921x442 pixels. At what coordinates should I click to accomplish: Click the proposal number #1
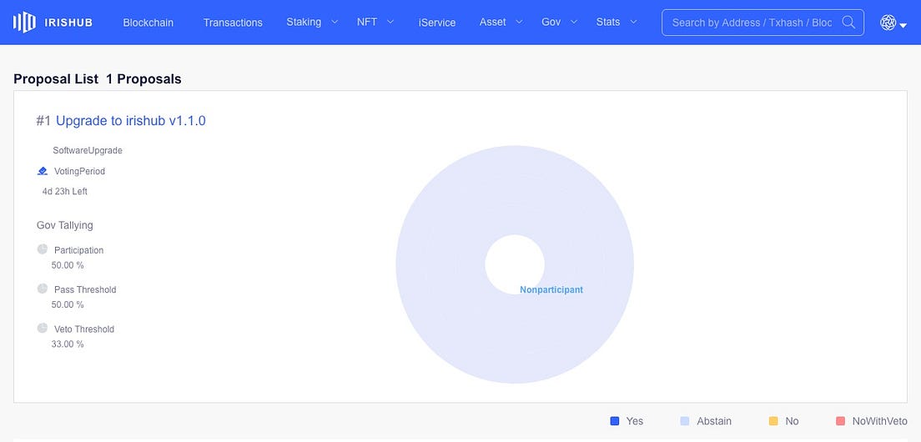43,121
